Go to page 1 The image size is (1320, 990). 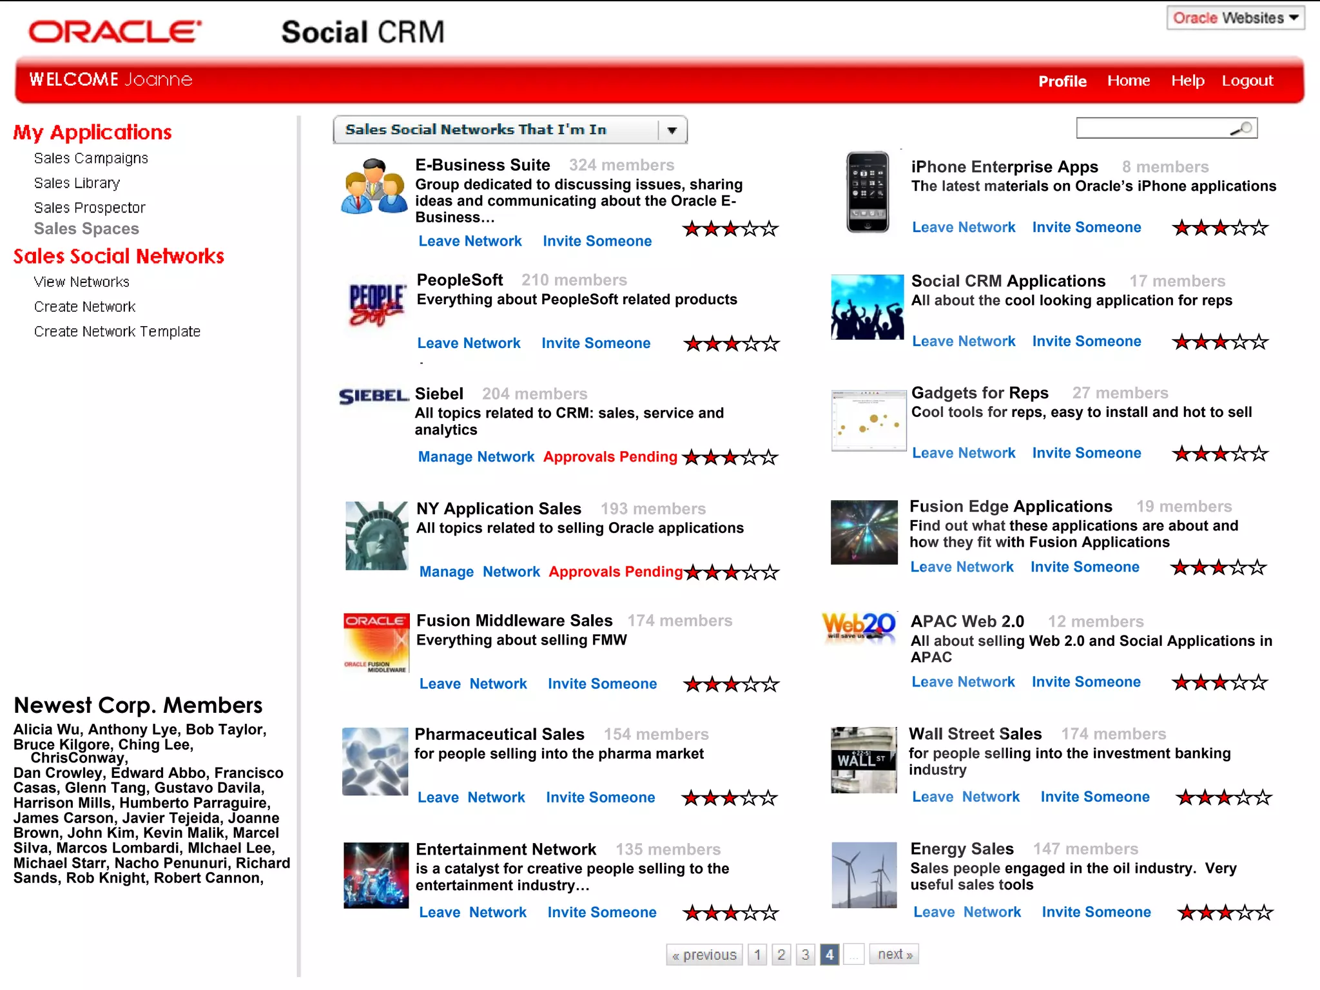[x=757, y=955]
